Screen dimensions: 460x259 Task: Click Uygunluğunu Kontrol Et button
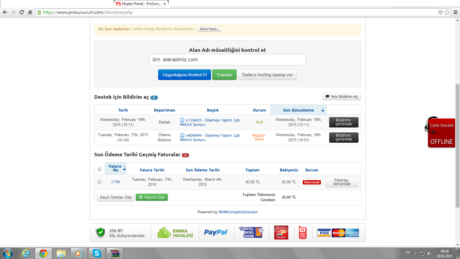pyautogui.click(x=185, y=75)
